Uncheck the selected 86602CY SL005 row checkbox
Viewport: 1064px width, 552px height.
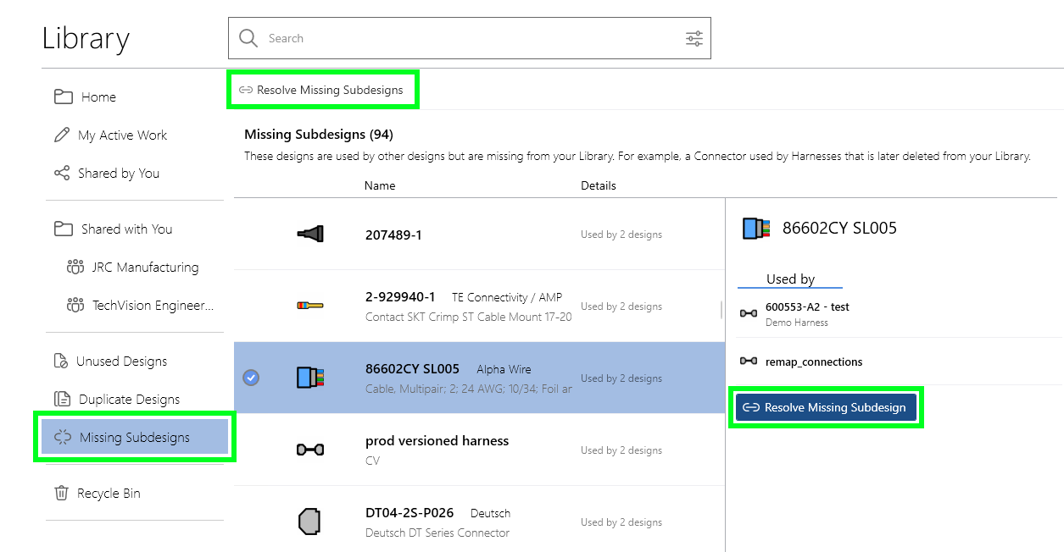coord(251,378)
